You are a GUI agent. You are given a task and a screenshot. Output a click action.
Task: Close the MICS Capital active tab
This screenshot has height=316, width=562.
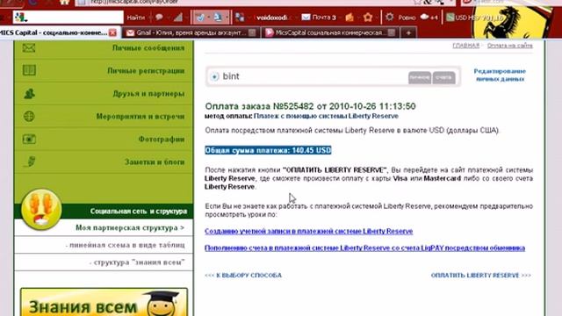[x=112, y=33]
